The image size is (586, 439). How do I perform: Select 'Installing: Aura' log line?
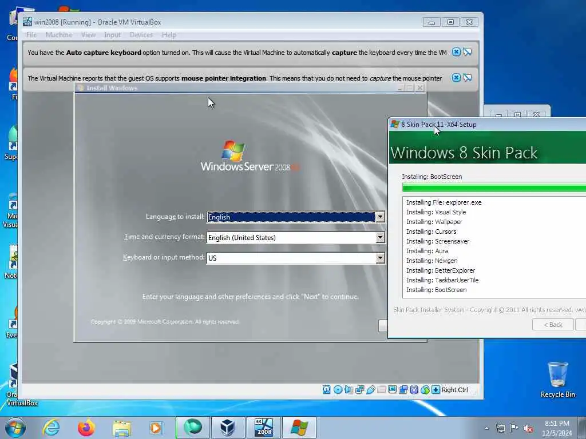[427, 251]
